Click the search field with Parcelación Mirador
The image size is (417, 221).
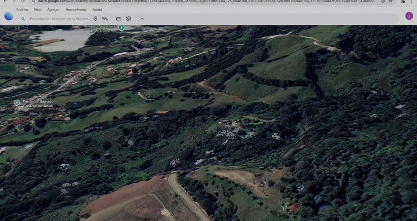[58, 19]
